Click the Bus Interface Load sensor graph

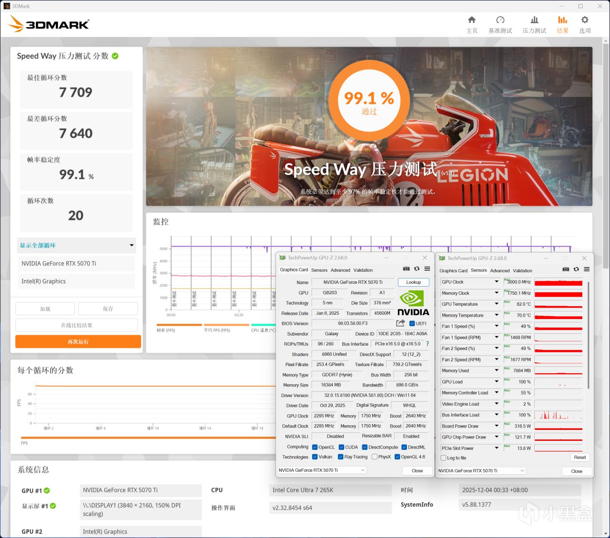(559, 415)
